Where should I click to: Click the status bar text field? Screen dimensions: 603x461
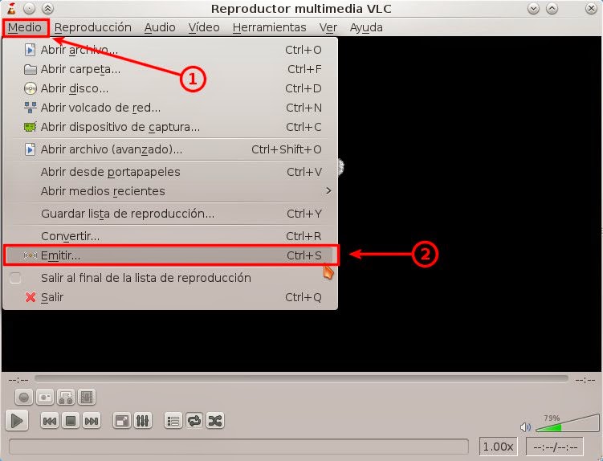pyautogui.click(x=238, y=447)
